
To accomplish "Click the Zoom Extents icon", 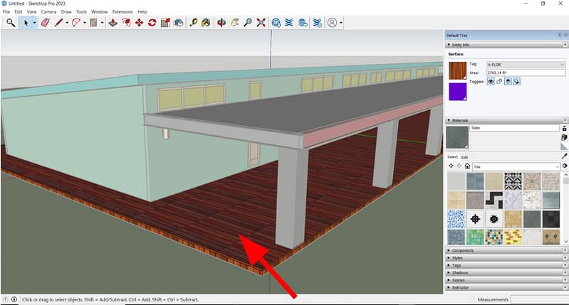I will 261,23.
